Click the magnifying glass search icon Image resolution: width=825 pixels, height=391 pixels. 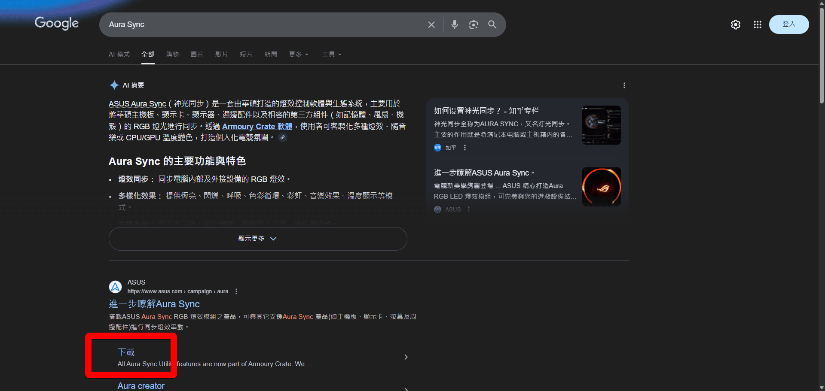(492, 24)
